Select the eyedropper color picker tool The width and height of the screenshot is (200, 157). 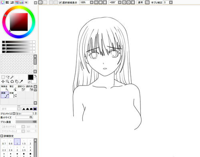[21, 81]
